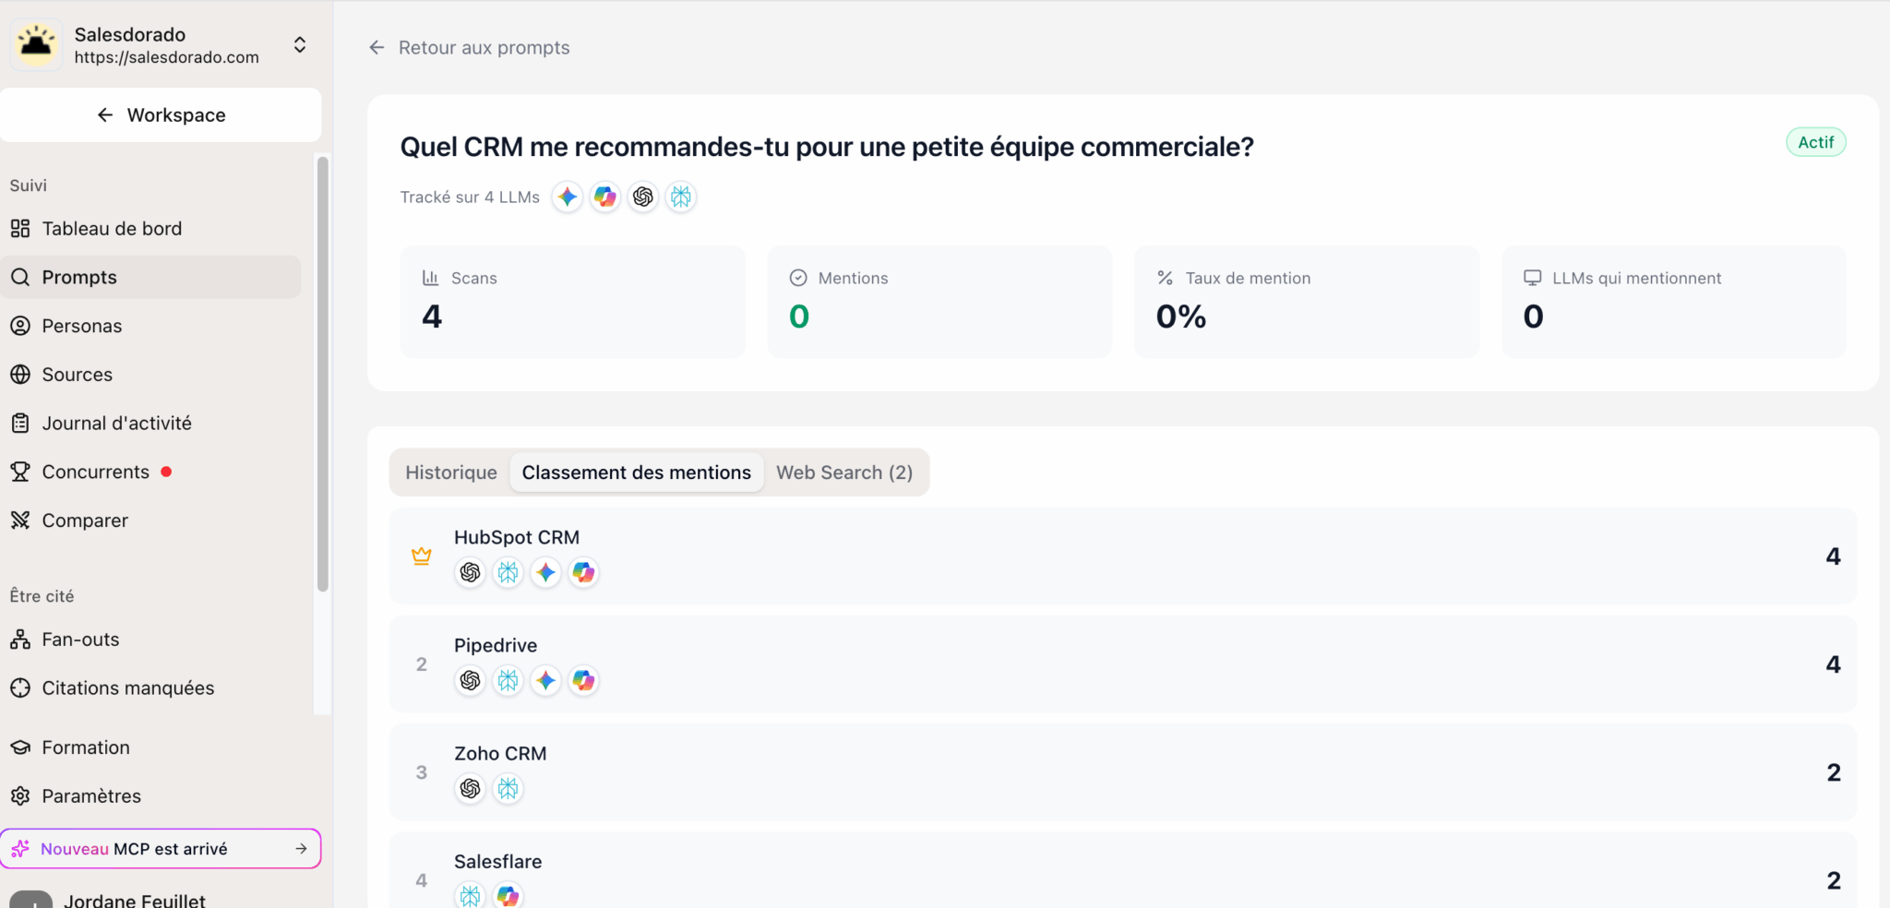This screenshot has height=908, width=1890.
Task: Click the sidebar vertical scrollbar
Action: pos(322,374)
